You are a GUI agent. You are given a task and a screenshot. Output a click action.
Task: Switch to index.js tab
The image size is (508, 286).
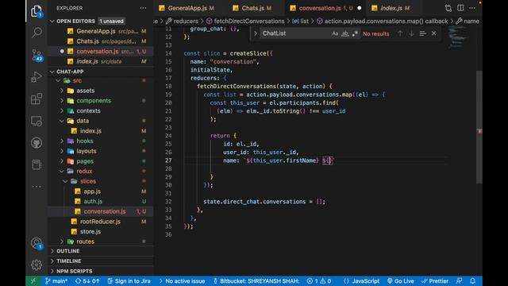[x=394, y=8]
